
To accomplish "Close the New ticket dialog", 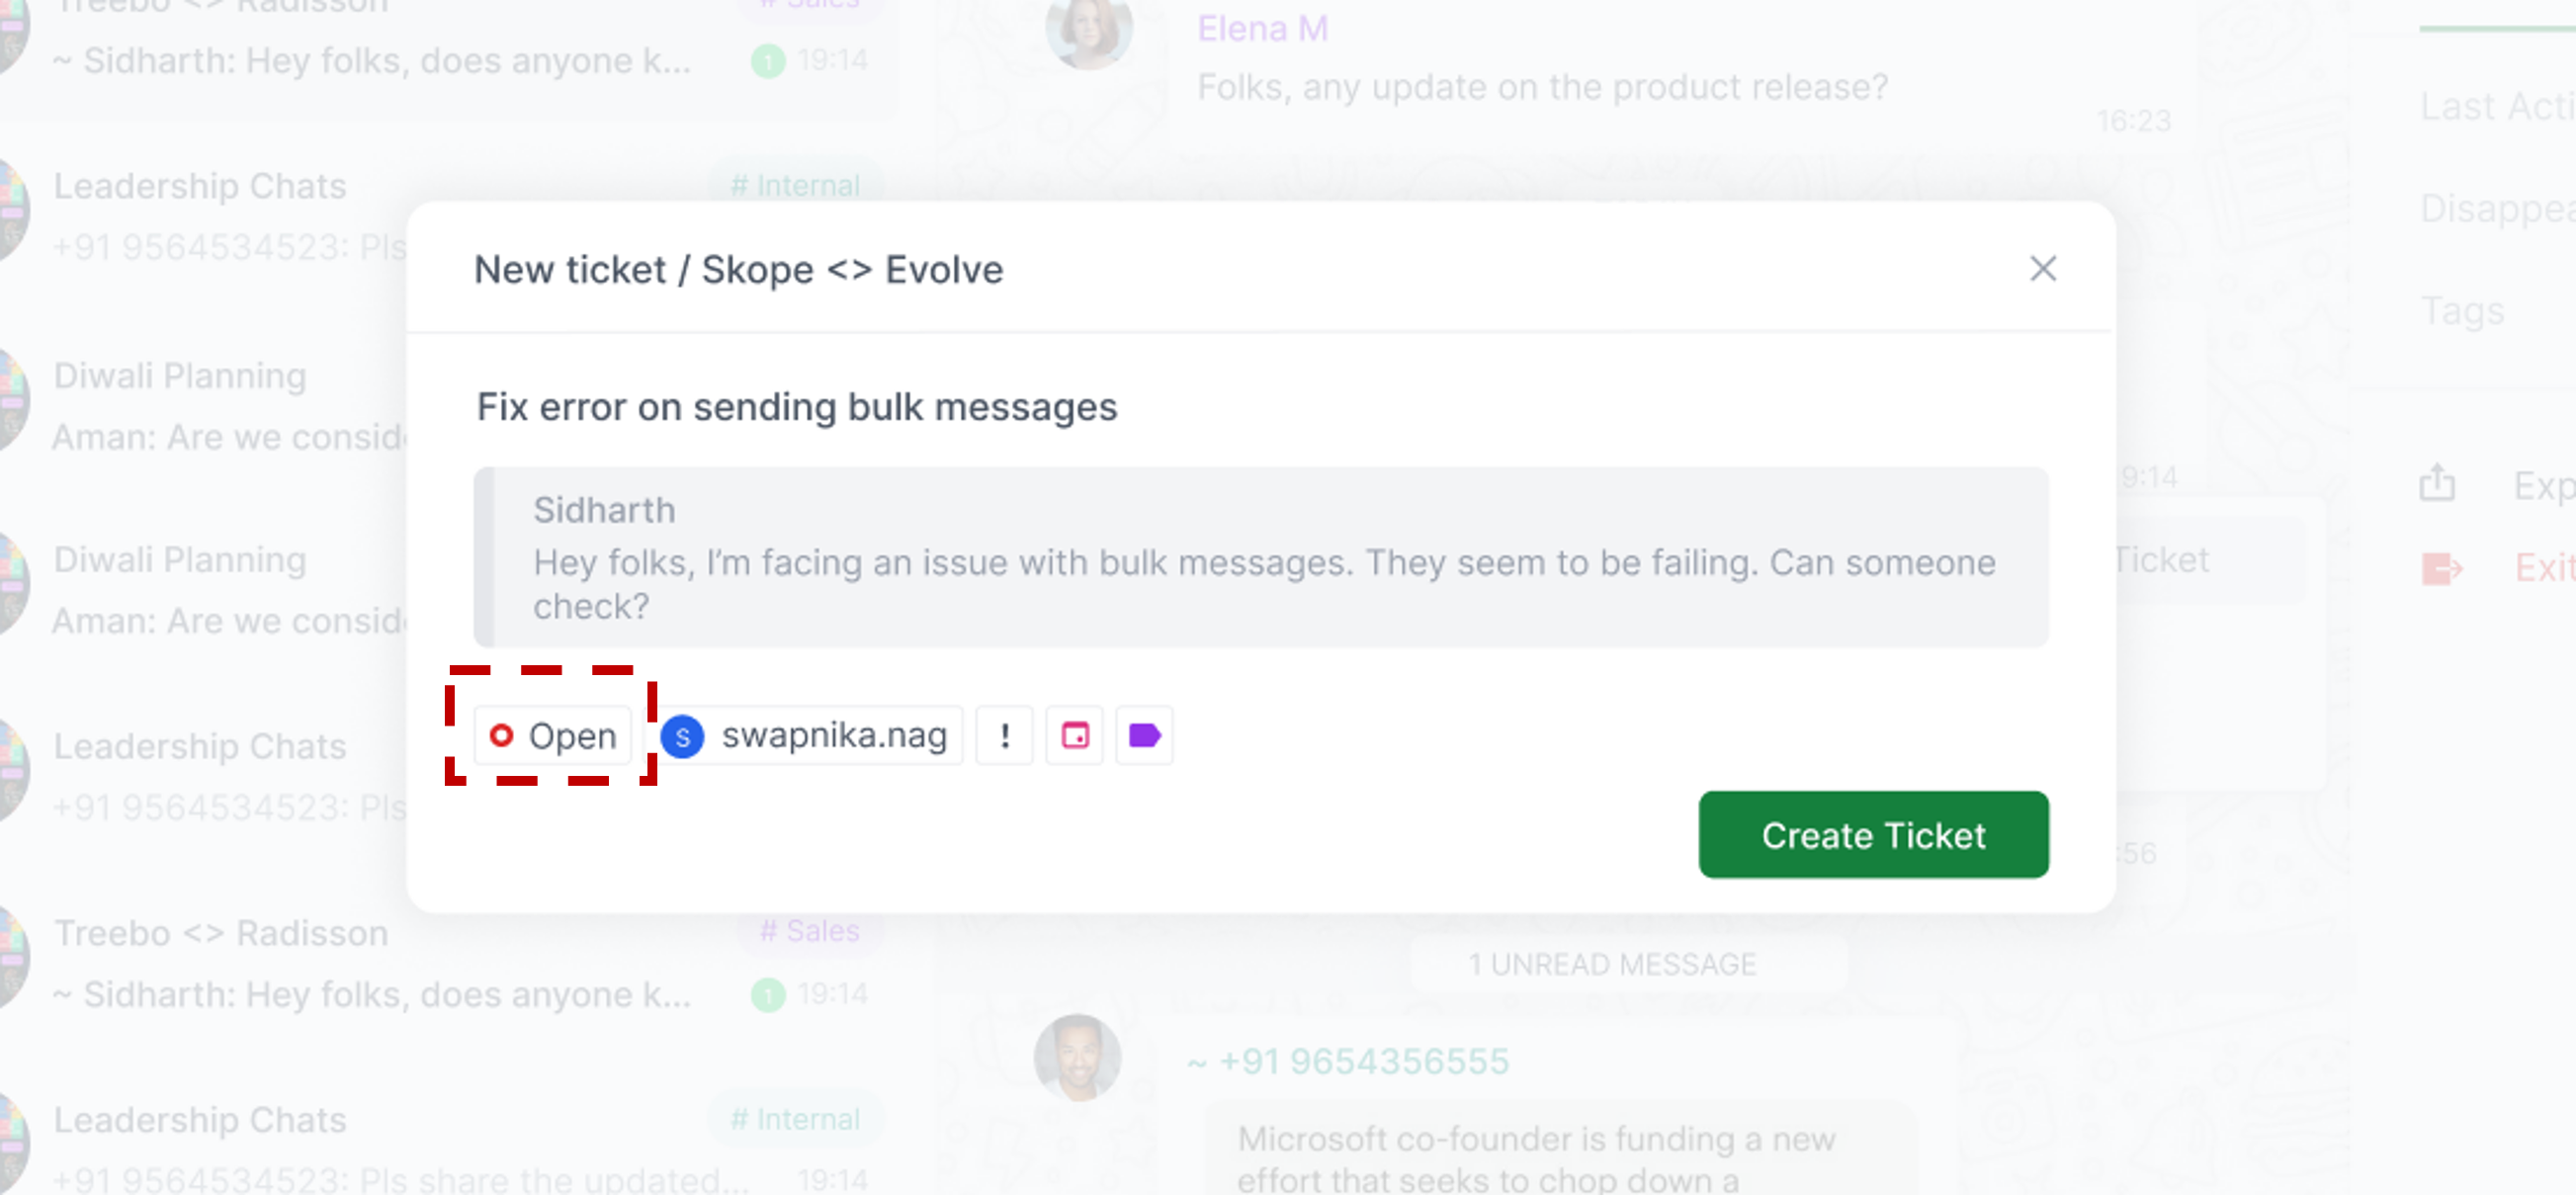I will pyautogui.click(x=2043, y=268).
